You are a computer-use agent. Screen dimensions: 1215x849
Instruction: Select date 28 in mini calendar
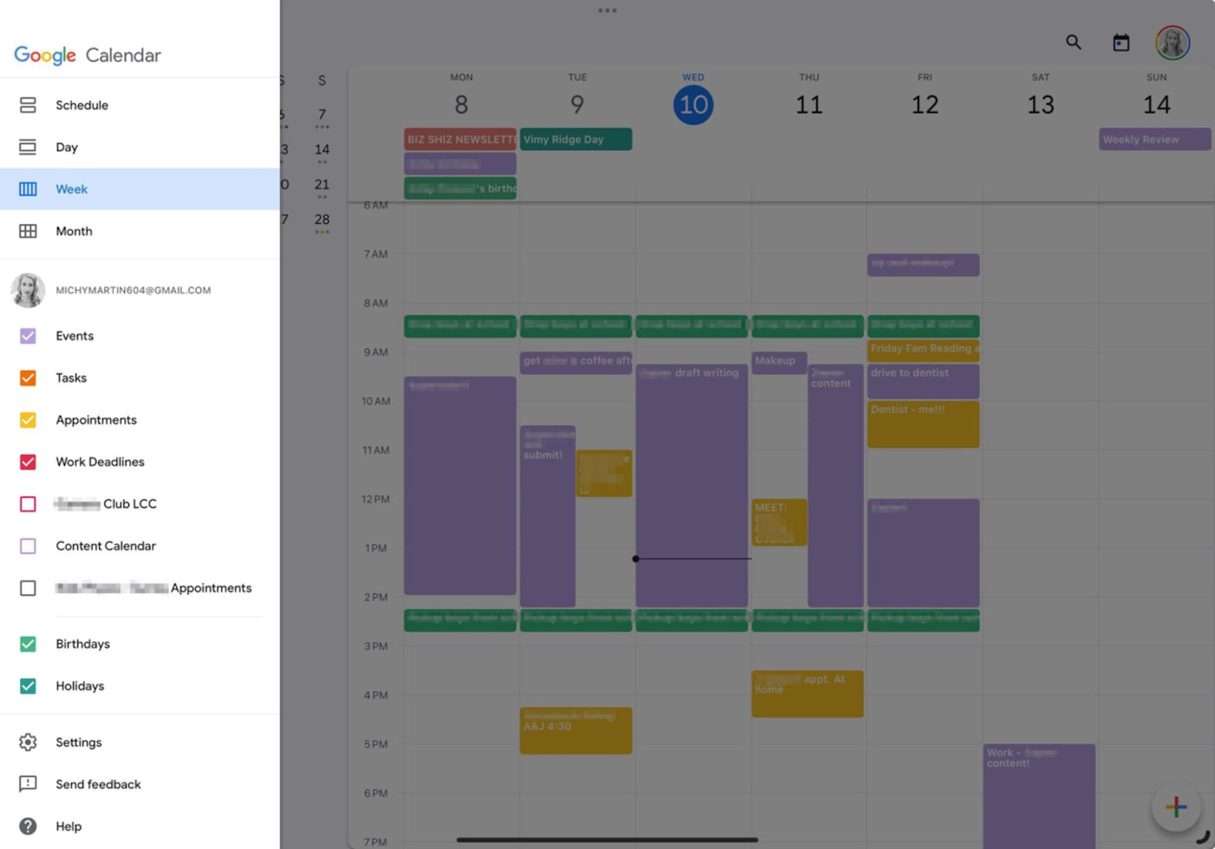(x=322, y=220)
